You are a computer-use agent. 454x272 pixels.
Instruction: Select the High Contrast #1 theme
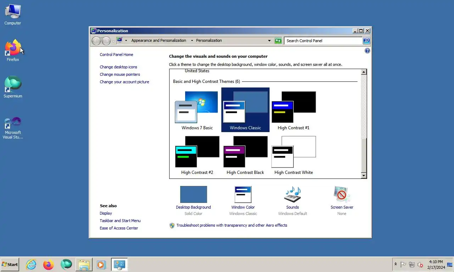[x=294, y=110]
